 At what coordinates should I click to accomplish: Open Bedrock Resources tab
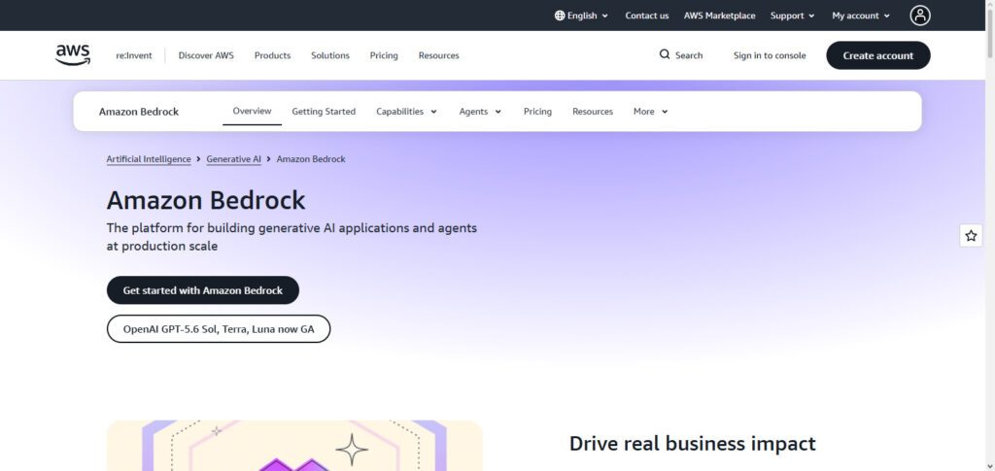coord(593,112)
